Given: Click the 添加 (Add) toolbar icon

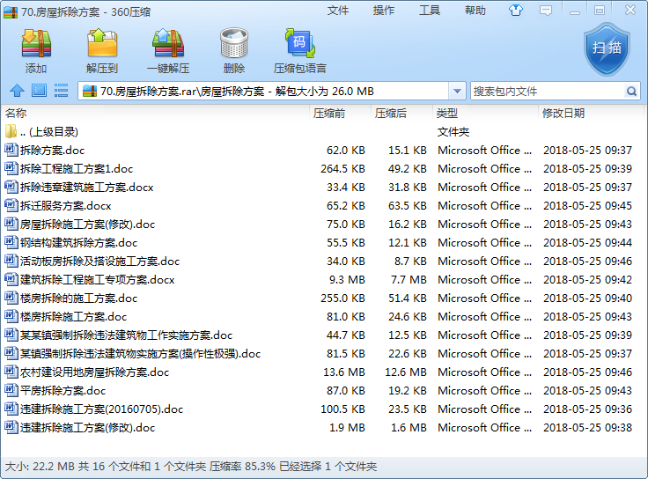Looking at the screenshot, I should point(36,50).
